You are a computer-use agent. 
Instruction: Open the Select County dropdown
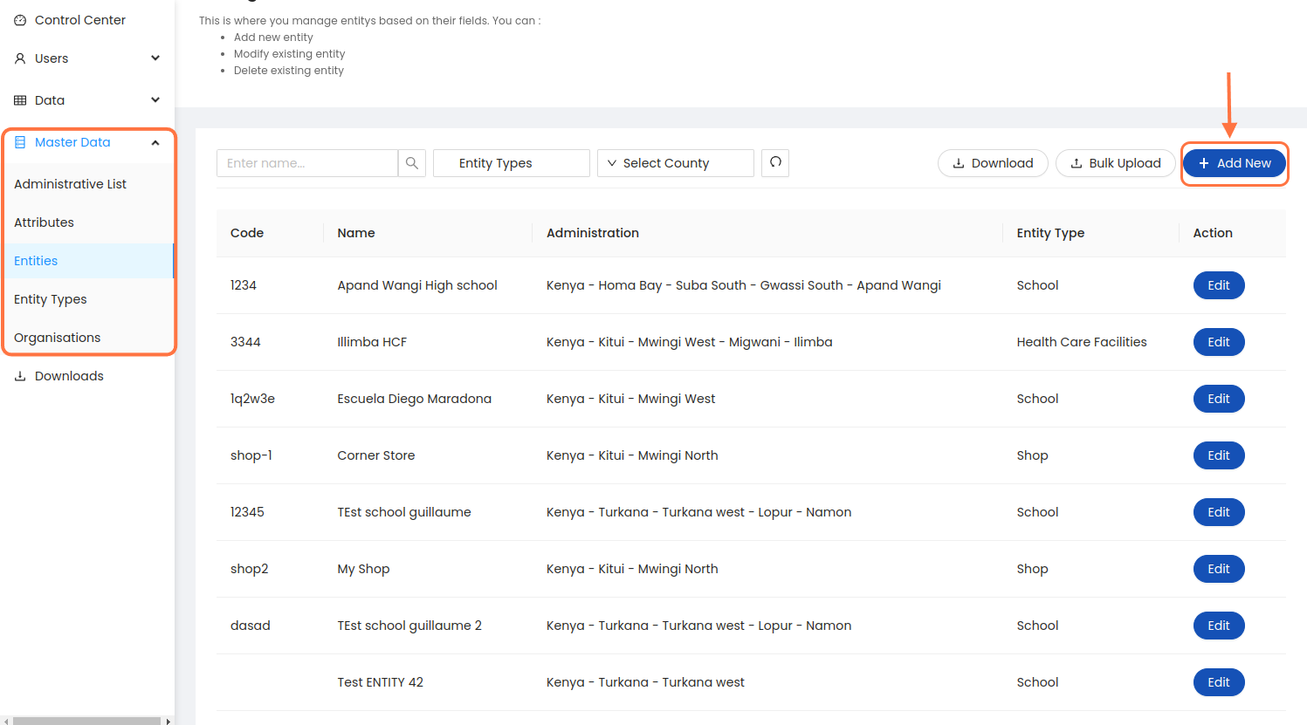click(x=676, y=163)
